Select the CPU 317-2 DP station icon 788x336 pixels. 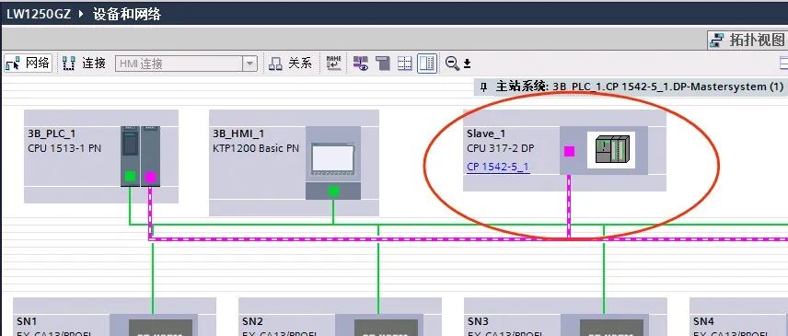611,150
